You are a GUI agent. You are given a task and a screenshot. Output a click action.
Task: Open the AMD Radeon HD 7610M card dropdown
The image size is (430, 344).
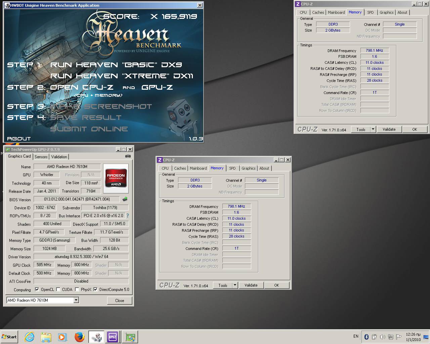[x=76, y=300]
